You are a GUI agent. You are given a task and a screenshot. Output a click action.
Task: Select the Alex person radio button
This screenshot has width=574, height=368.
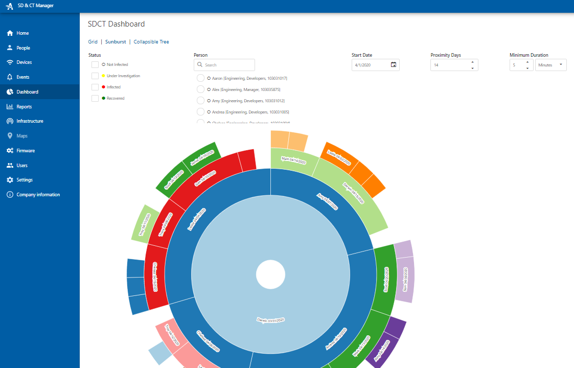(200, 89)
